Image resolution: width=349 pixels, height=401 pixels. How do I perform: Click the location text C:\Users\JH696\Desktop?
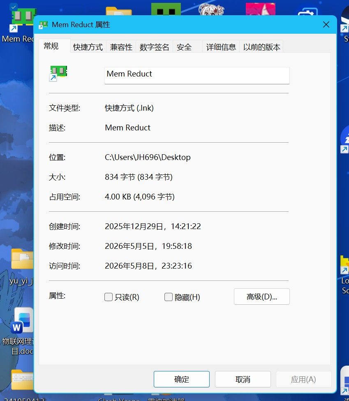pyautogui.click(x=148, y=157)
